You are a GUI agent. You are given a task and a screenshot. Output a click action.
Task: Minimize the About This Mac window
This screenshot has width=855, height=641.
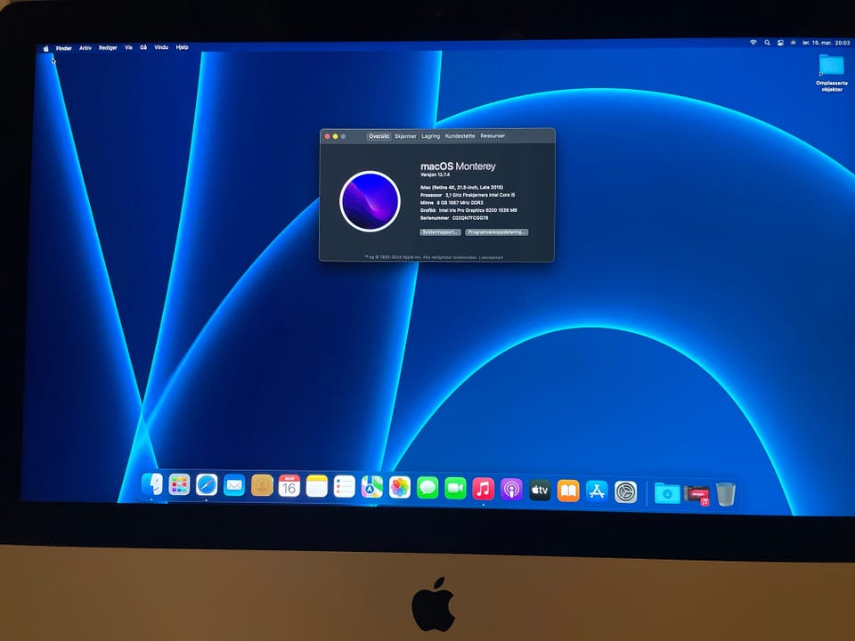pos(336,136)
